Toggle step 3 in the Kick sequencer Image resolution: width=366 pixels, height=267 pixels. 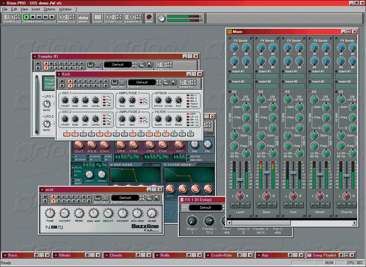pos(83,134)
